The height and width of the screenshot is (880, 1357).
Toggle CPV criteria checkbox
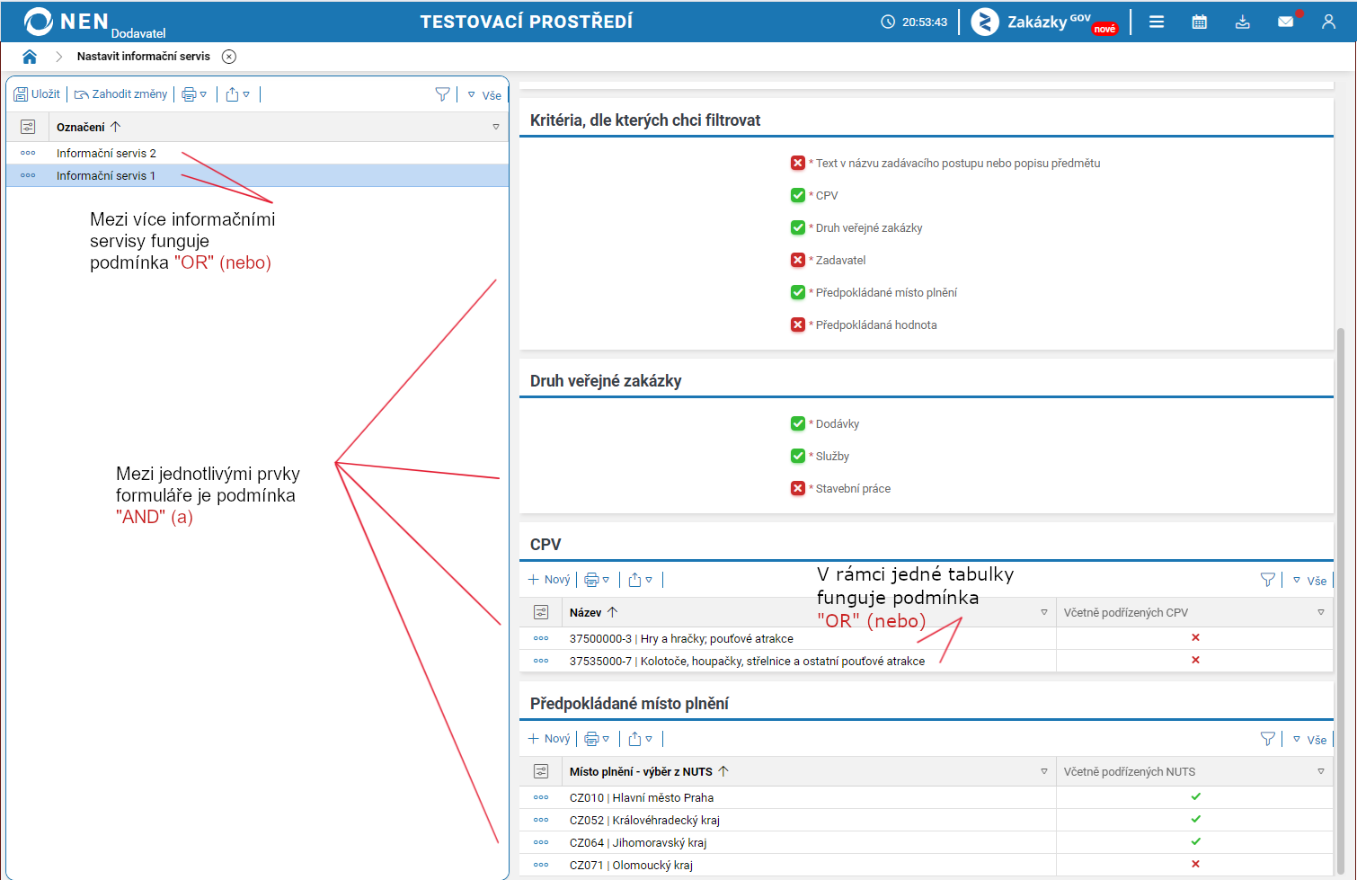click(798, 195)
